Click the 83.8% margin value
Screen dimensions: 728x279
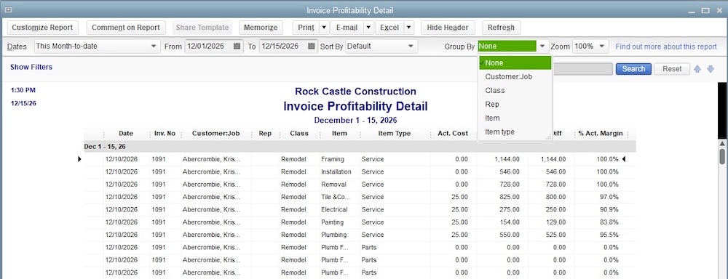point(609,222)
